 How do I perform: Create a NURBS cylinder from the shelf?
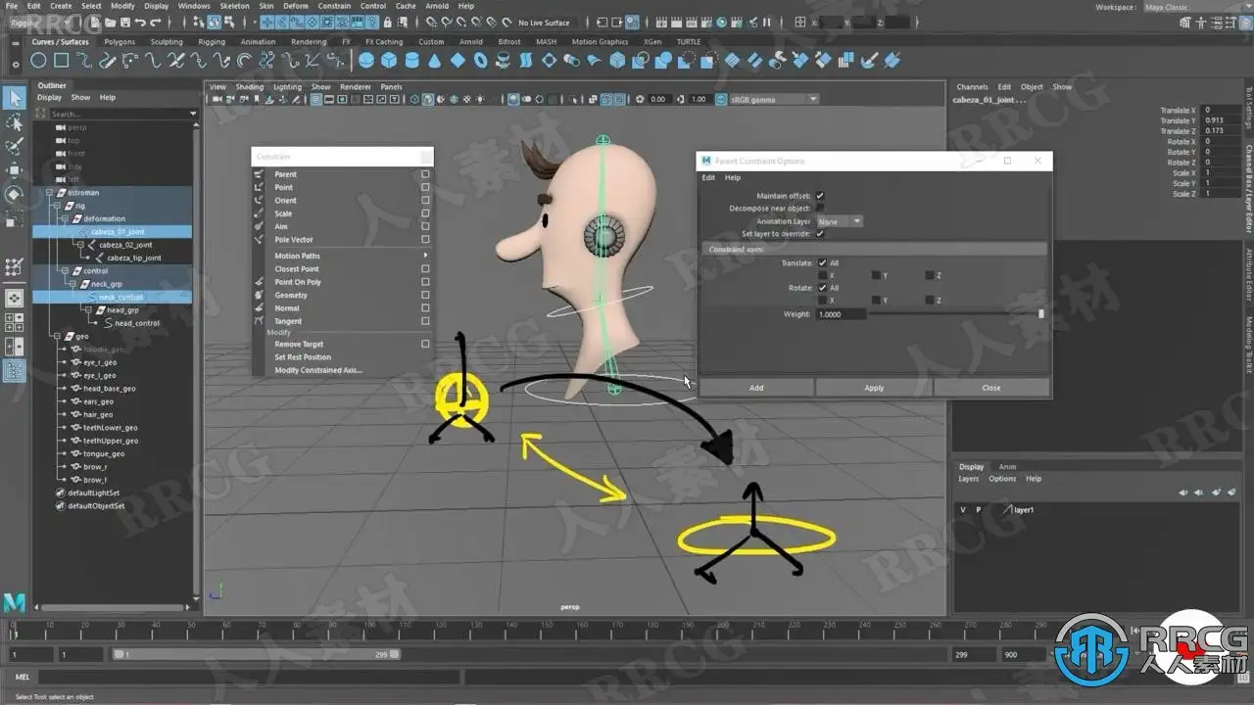(x=411, y=61)
